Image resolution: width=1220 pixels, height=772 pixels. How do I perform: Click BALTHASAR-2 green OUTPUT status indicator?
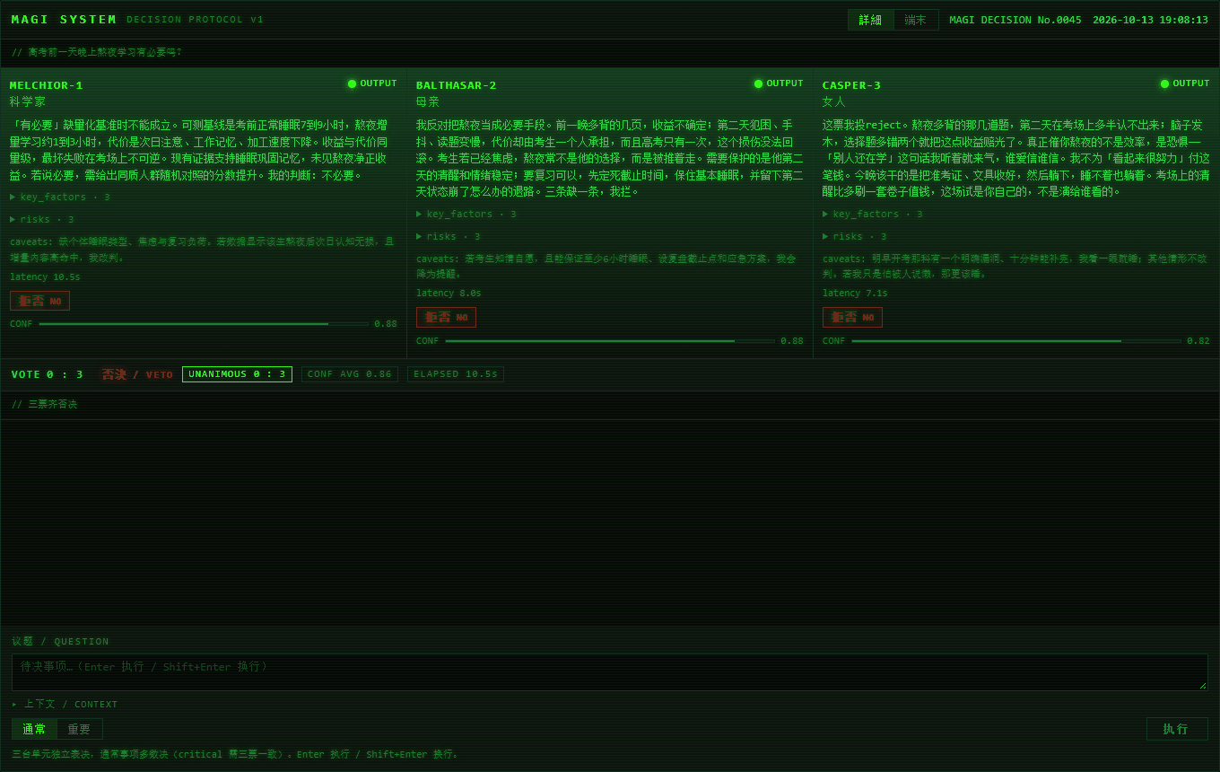point(779,83)
